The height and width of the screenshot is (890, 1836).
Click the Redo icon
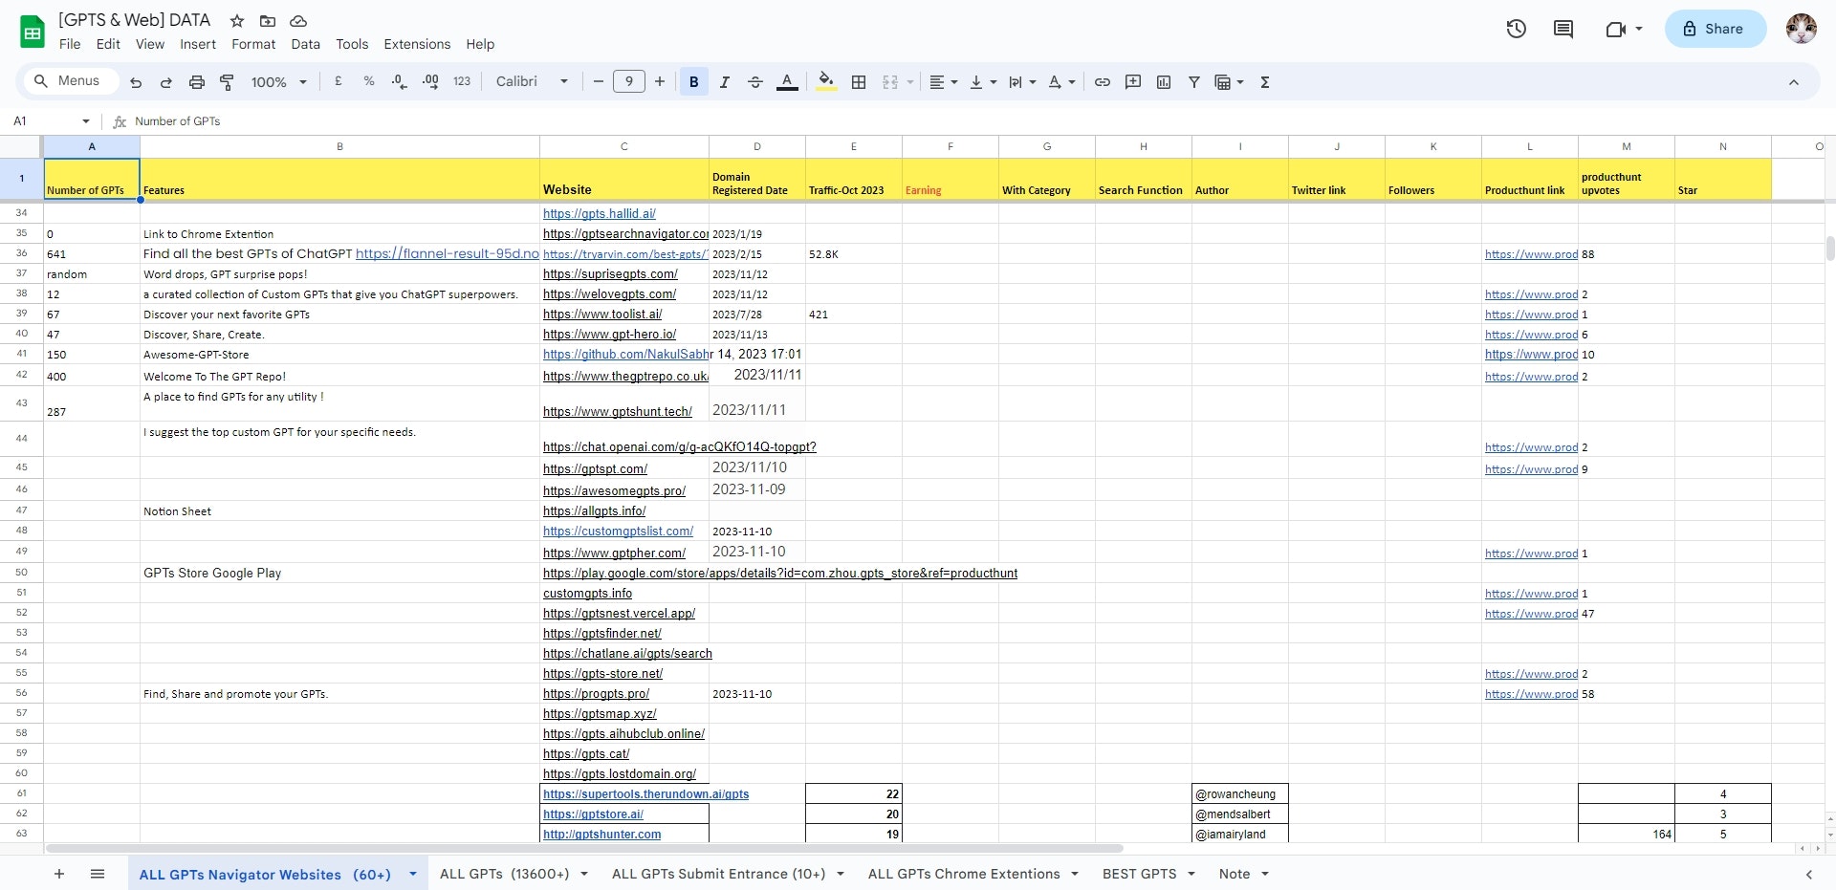[x=165, y=82]
